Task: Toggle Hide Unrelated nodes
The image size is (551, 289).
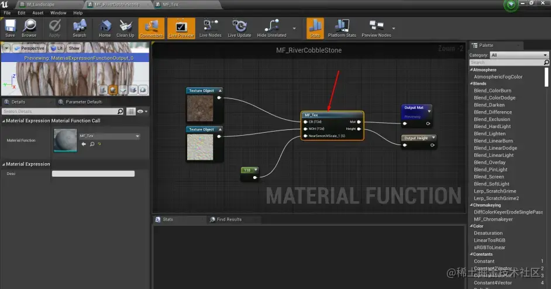Action: tap(271, 28)
